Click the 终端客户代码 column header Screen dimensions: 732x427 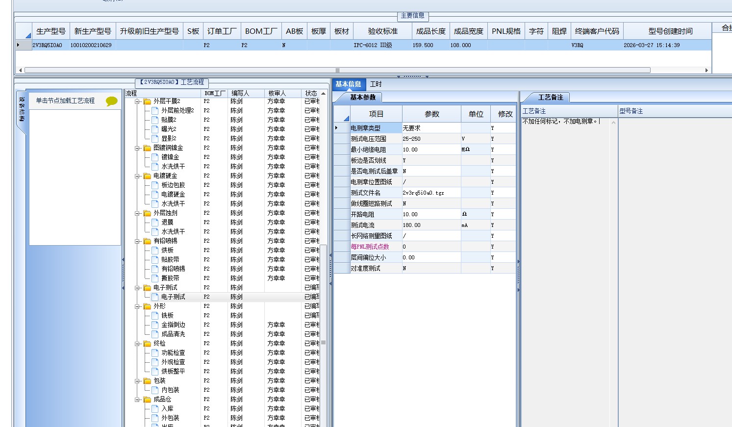click(x=597, y=31)
